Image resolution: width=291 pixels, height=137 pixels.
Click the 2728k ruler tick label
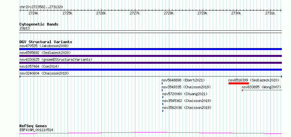click(x=169, y=13)
